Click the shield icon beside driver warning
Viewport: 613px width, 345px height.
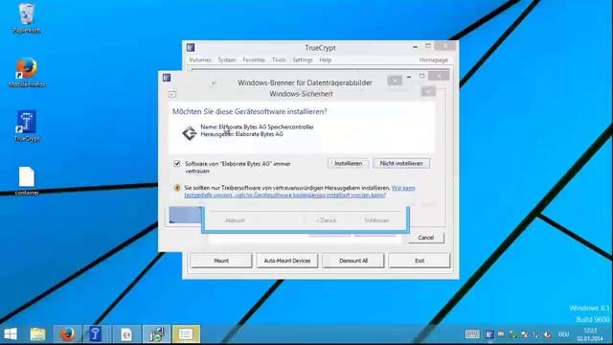(x=177, y=188)
